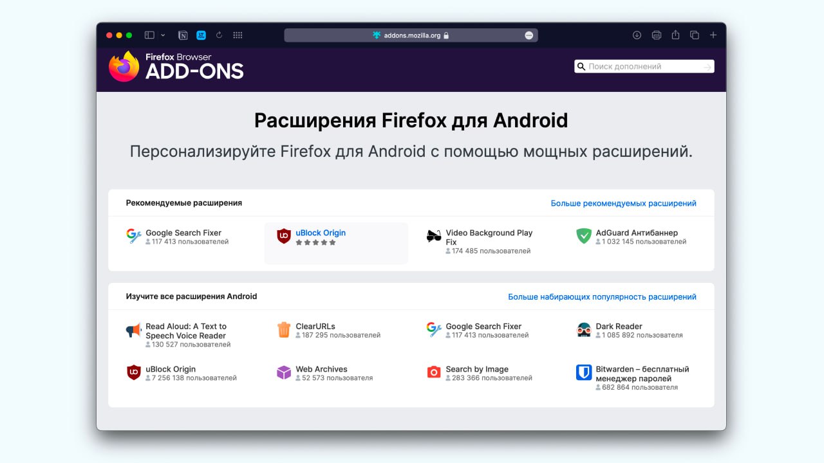The height and width of the screenshot is (463, 824).
Task: Click the Firefox Browser Add-ons logo
Action: (x=176, y=66)
